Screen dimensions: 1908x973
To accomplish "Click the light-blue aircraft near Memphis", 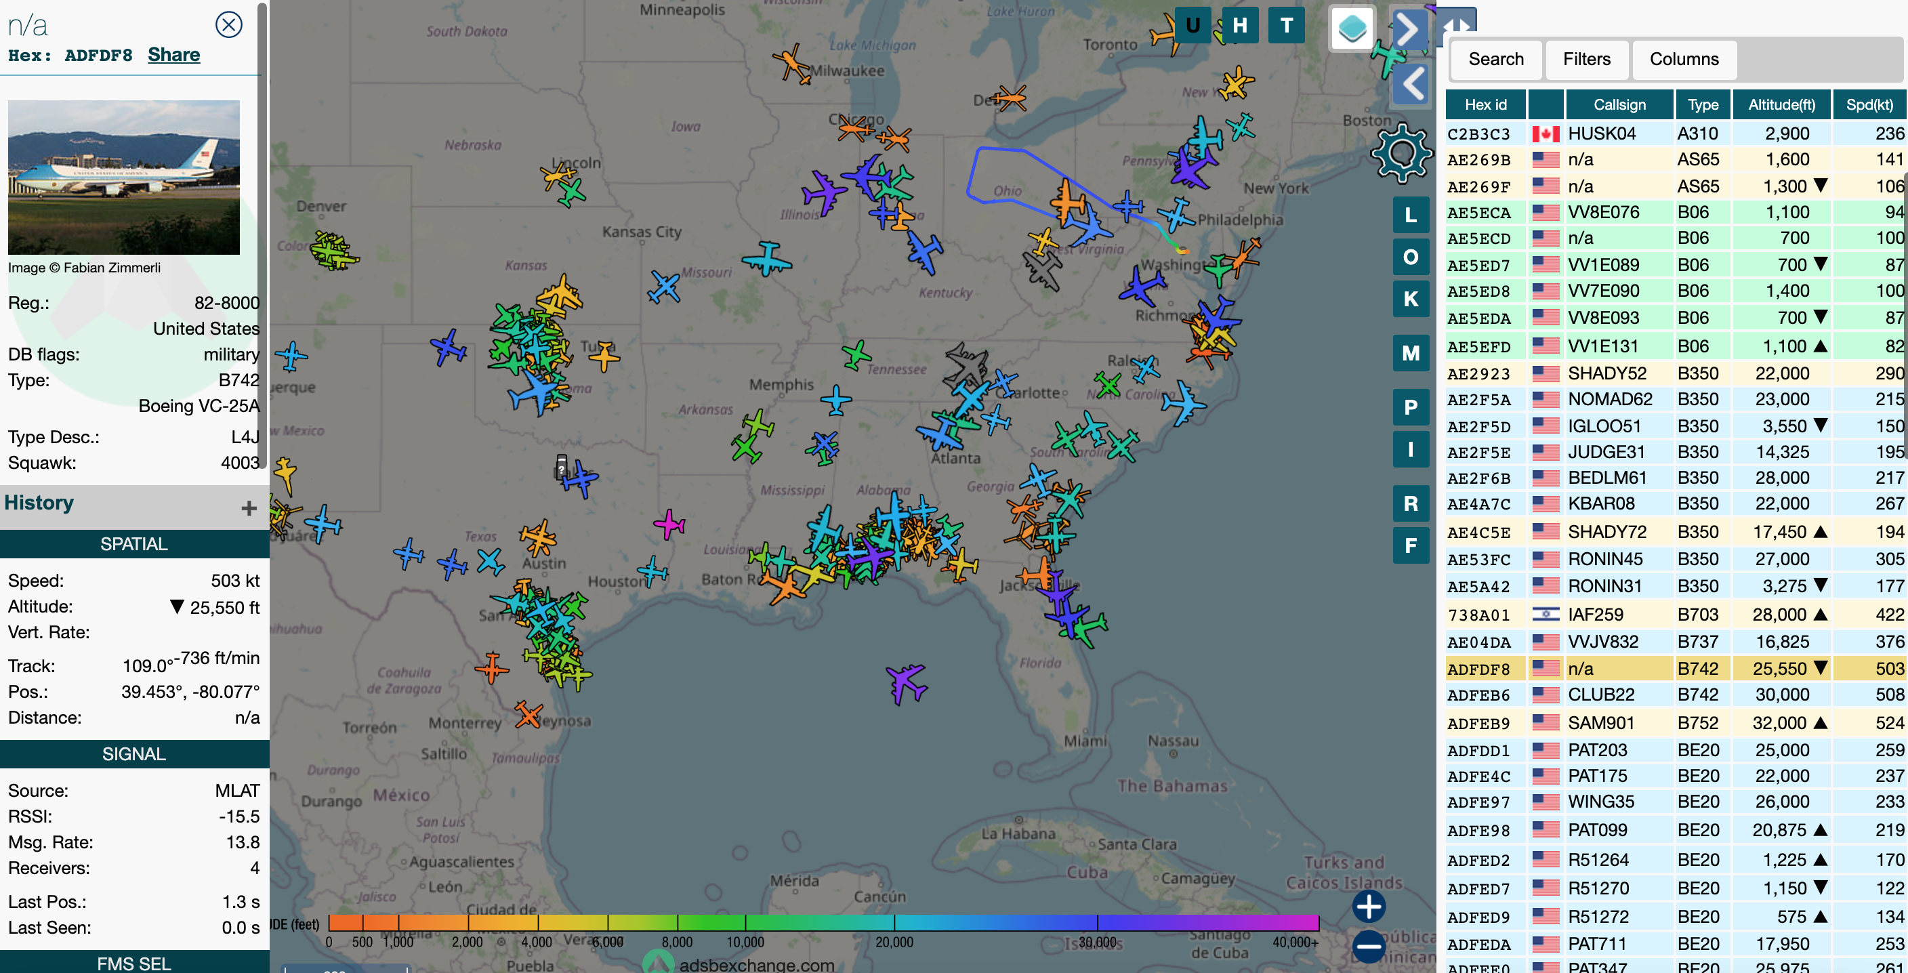I will (x=836, y=400).
